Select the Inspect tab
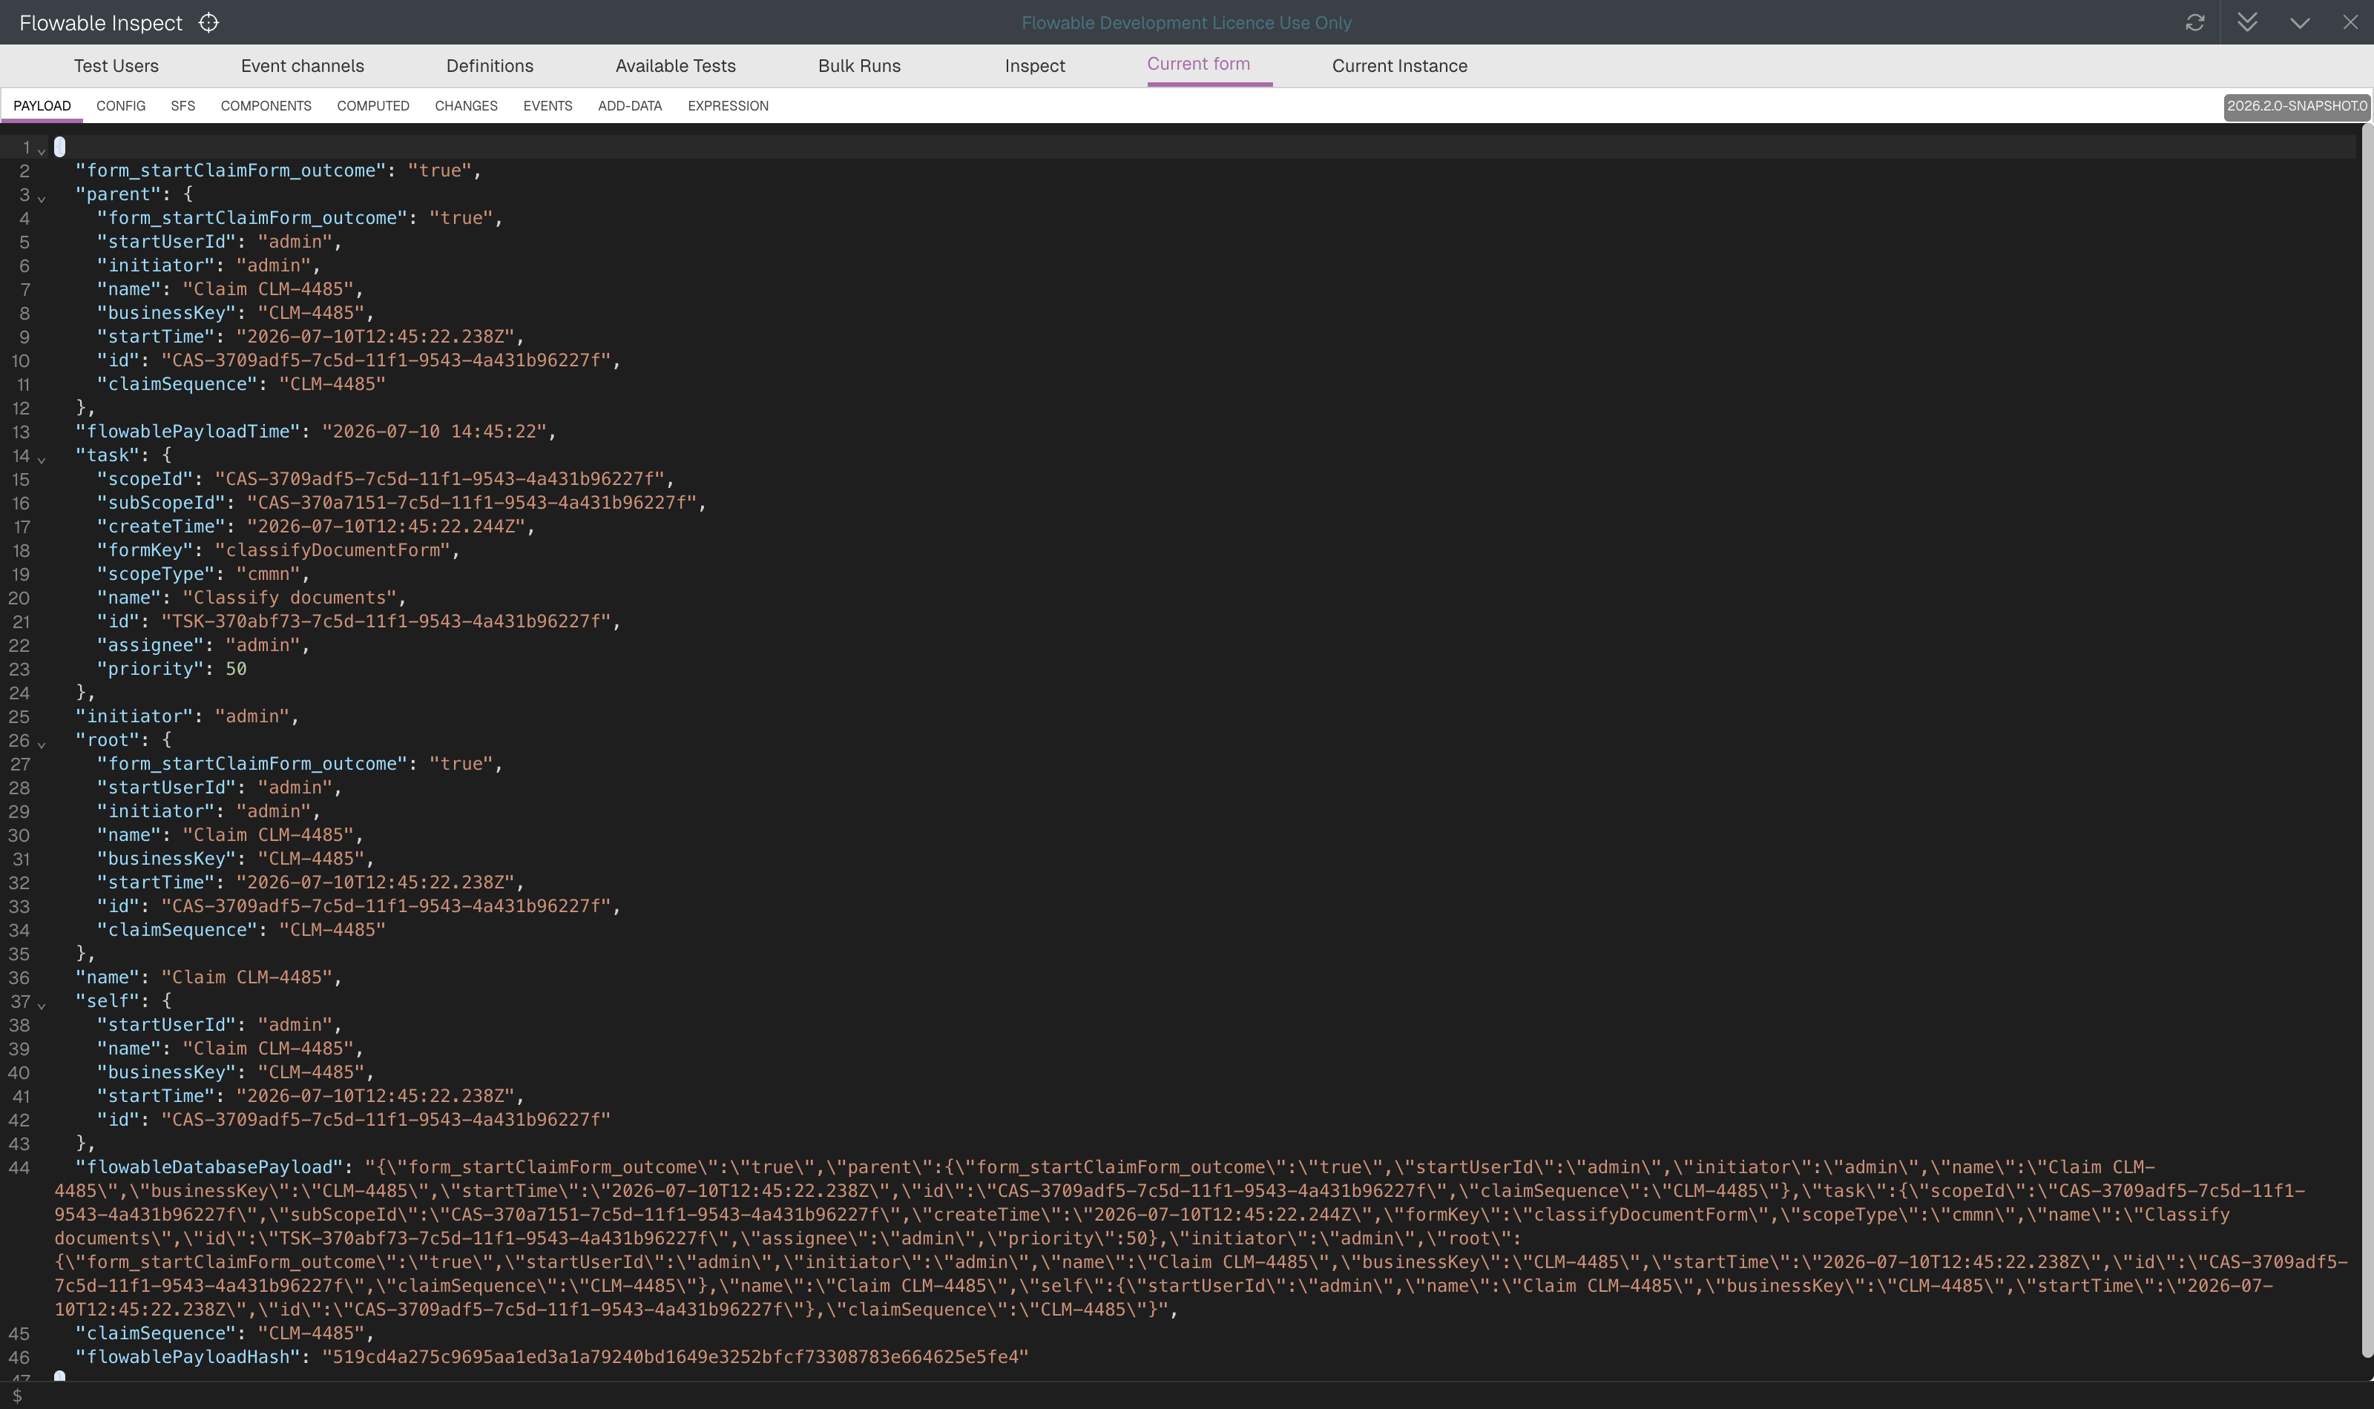The height and width of the screenshot is (1409, 2374). point(1035,65)
